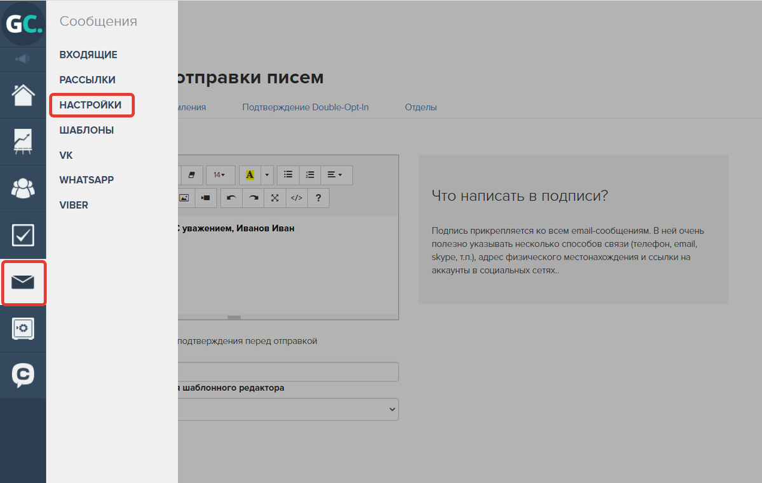The image size is (762, 483).
Task: Click the heading Что написать в подписи?
Action: tap(520, 196)
